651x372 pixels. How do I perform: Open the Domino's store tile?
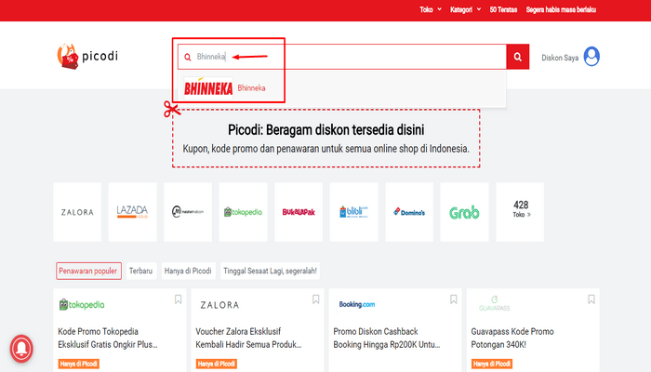409,212
